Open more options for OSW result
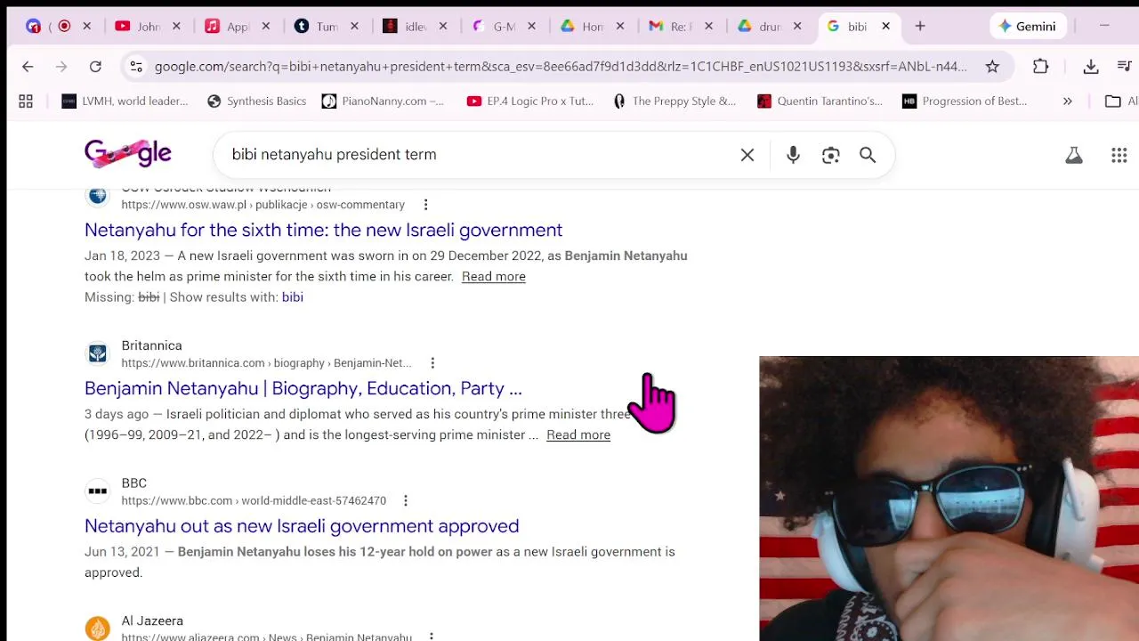Image resolution: width=1139 pixels, height=641 pixels. (x=425, y=205)
